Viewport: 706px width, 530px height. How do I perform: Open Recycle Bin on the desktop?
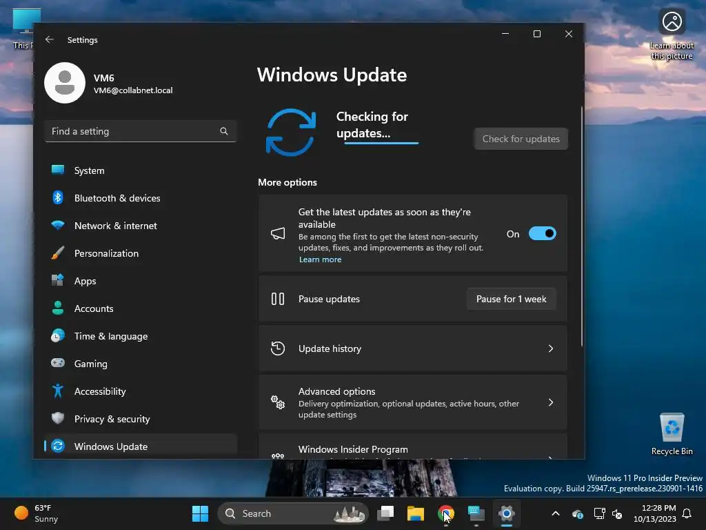tap(672, 434)
